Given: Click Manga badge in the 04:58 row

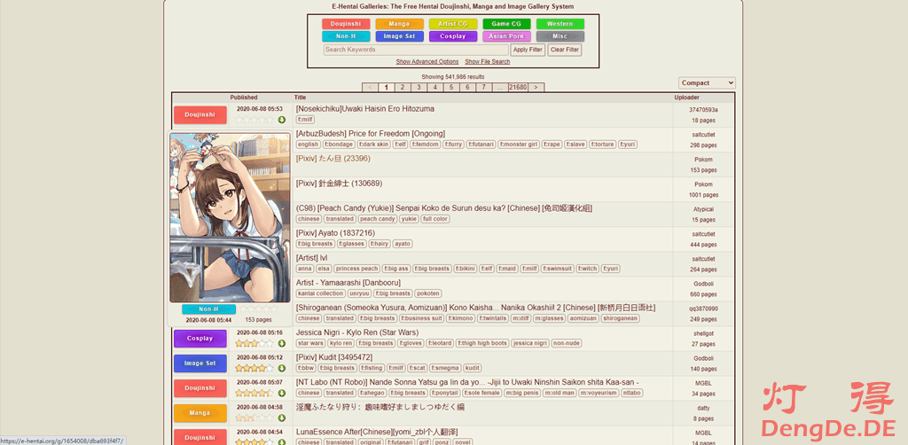Looking at the screenshot, I should tap(200, 413).
